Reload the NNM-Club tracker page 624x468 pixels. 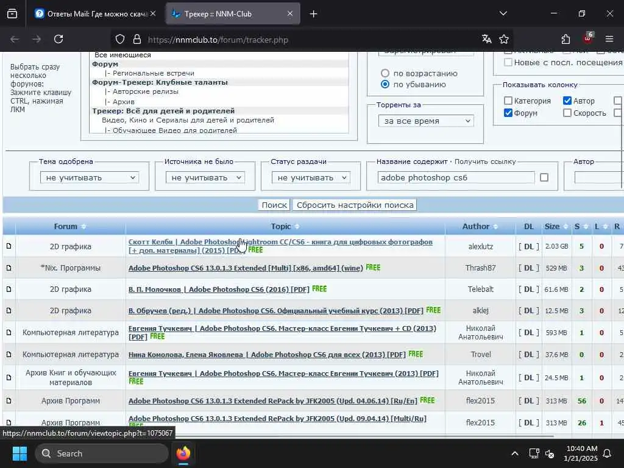point(58,39)
